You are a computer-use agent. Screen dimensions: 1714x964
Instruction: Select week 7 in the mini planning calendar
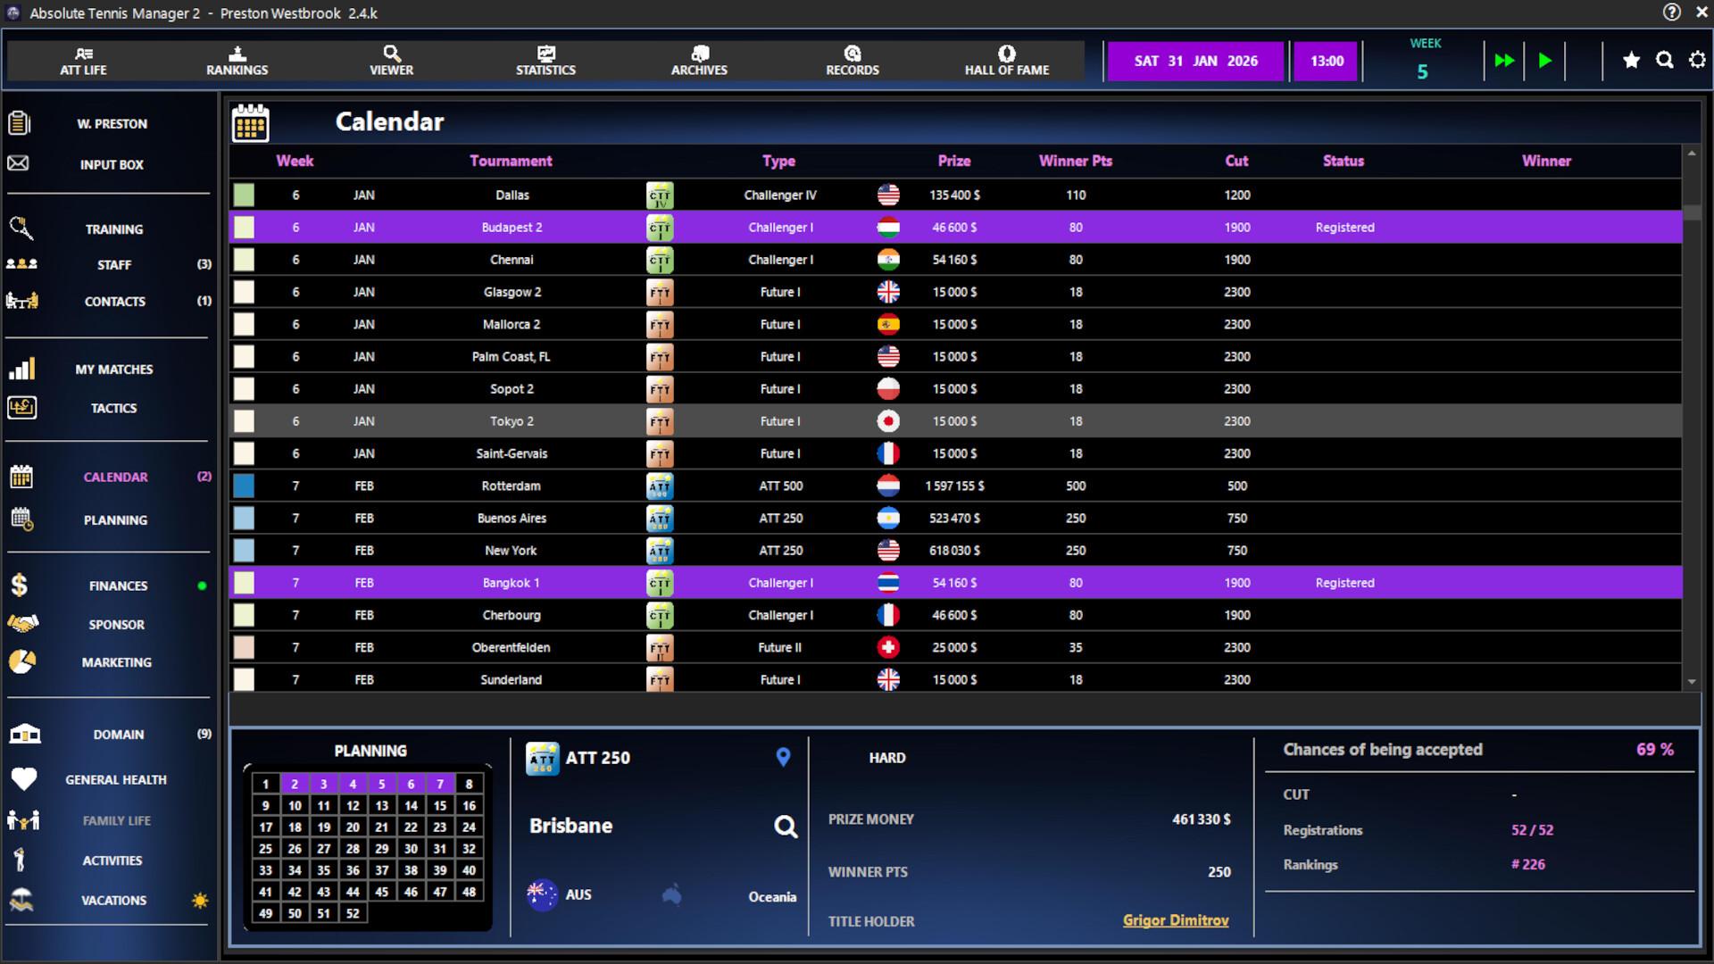point(439,784)
